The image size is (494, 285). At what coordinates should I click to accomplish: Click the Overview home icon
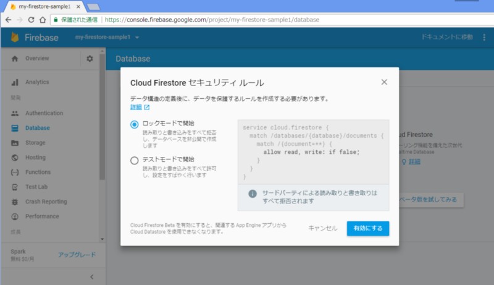pos(15,59)
